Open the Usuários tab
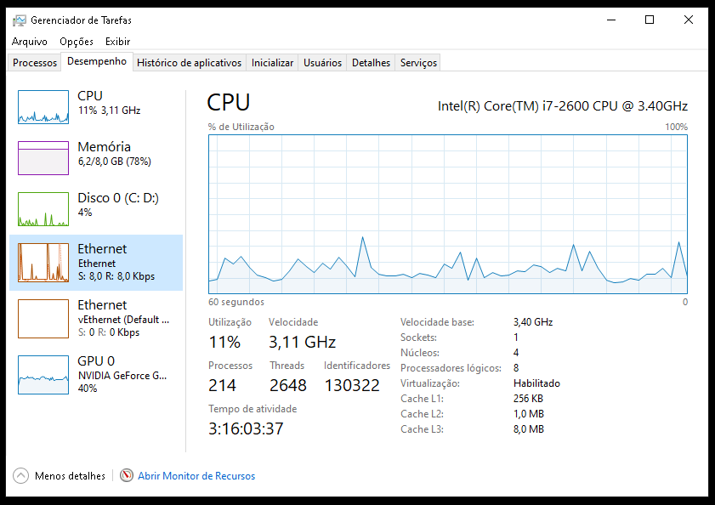715x505 pixels. [x=323, y=63]
